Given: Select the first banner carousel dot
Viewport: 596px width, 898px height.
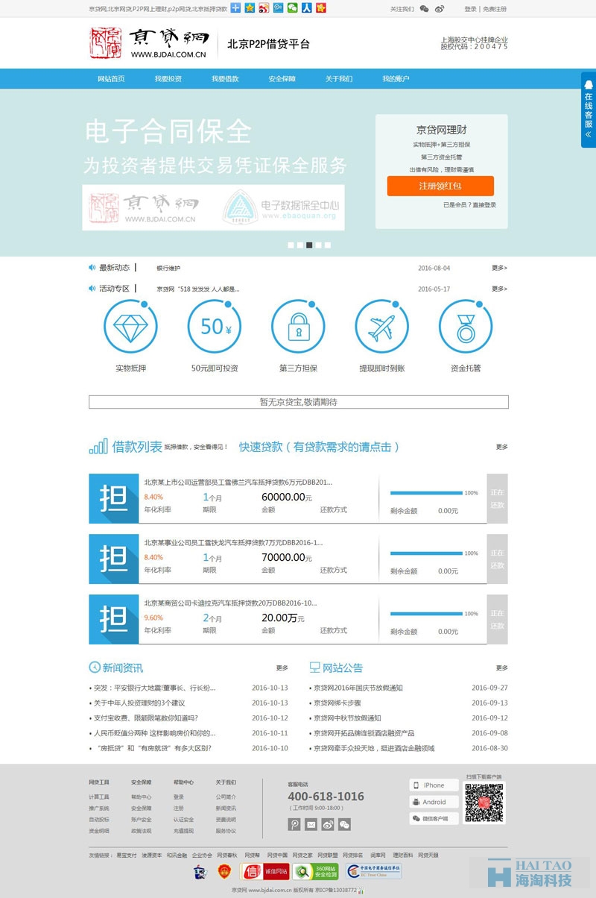Looking at the screenshot, I should [x=291, y=245].
